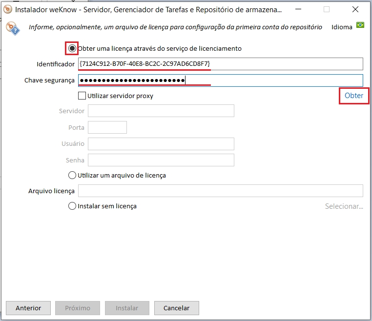
Task: Click the weKnow installer icon in title bar
Action: pyautogui.click(x=8, y=9)
